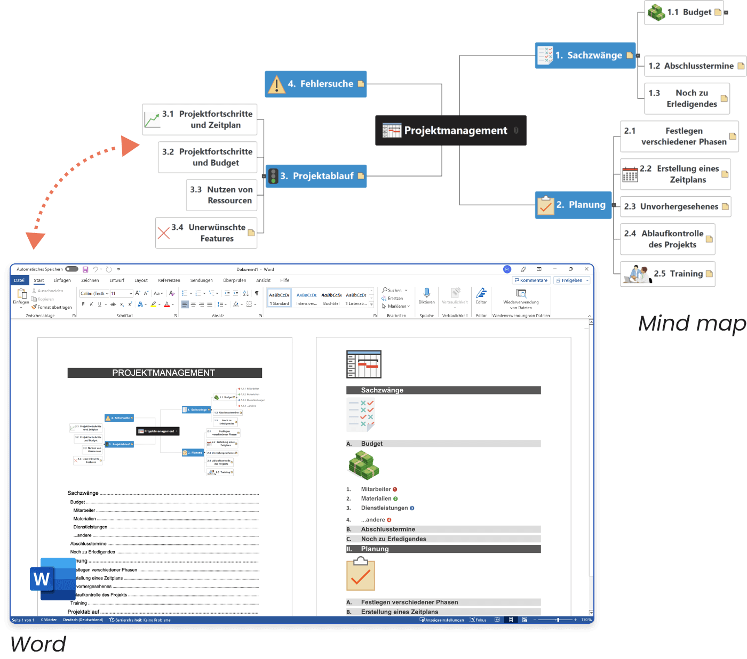
Task: Click the Save icon in Word title bar
Action: (x=85, y=269)
